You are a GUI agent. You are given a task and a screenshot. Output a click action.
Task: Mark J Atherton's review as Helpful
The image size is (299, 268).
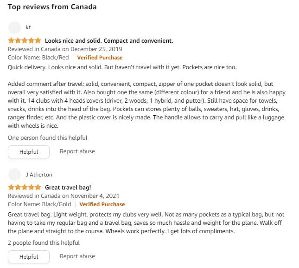(29, 257)
